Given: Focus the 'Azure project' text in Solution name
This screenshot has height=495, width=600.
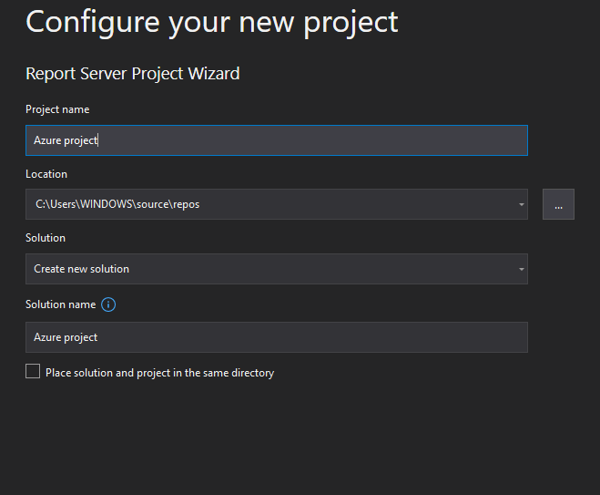Looking at the screenshot, I should (66, 337).
